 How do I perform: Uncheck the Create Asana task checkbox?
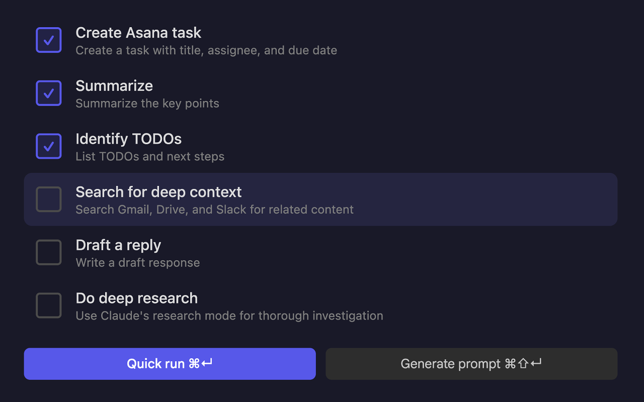click(x=49, y=40)
